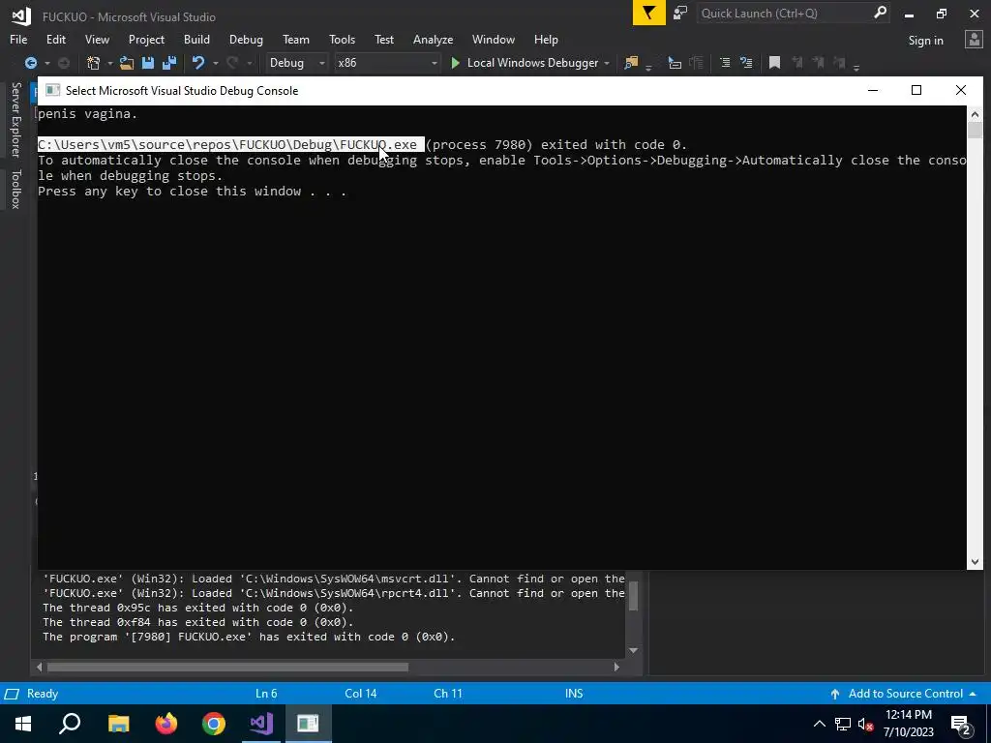Click the toolbar icon with cursor and rectangle
The height and width of the screenshot is (743, 991).
pyautogui.click(x=675, y=63)
